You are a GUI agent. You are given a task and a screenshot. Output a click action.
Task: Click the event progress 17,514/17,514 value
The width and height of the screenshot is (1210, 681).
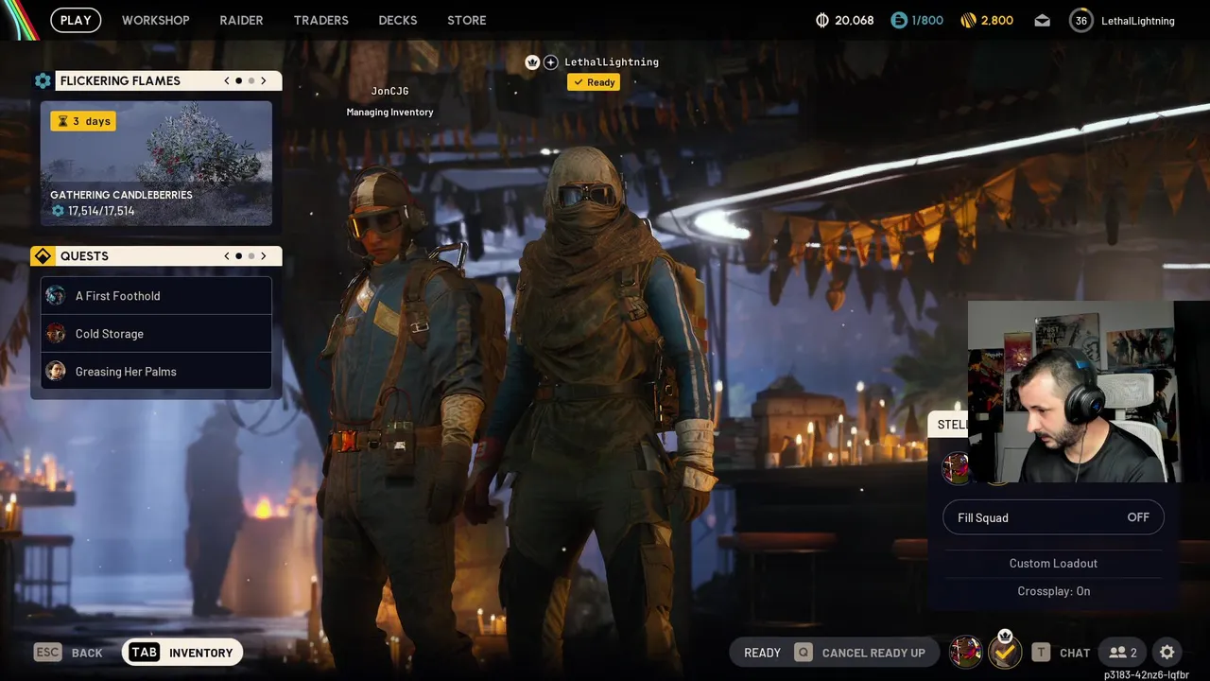tap(101, 211)
